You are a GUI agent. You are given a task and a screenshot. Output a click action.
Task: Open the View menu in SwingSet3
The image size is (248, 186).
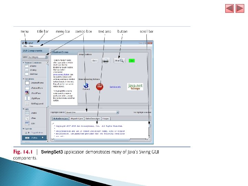(31, 46)
